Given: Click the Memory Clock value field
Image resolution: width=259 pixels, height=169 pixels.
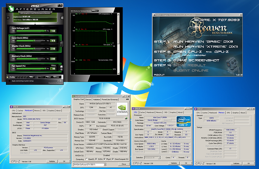Looking at the screenshot, I should [53, 59].
